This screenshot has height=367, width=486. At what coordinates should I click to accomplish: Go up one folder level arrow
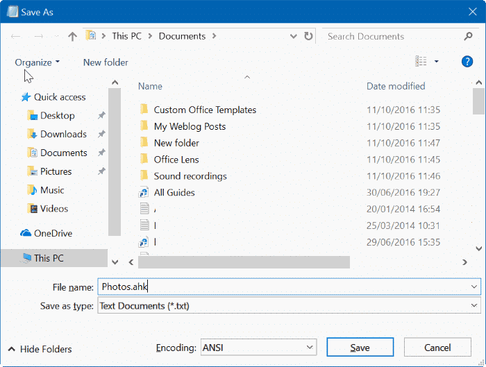[72, 37]
